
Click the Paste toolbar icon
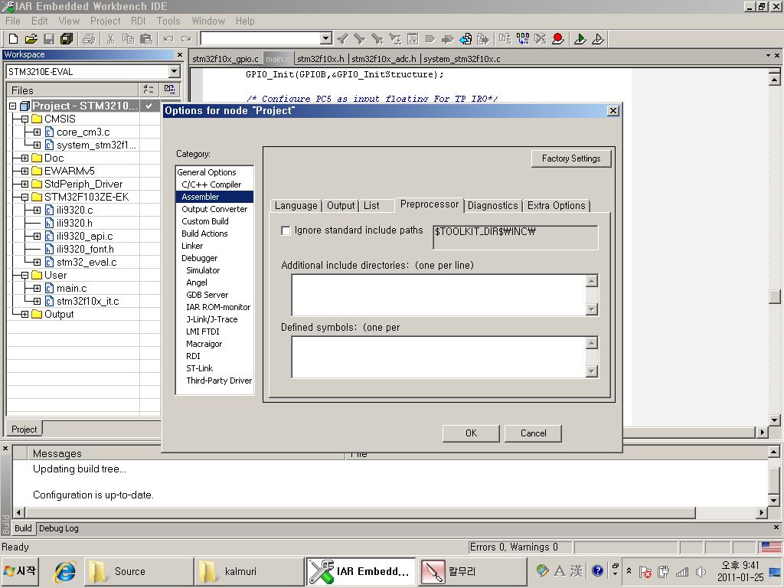[146, 39]
